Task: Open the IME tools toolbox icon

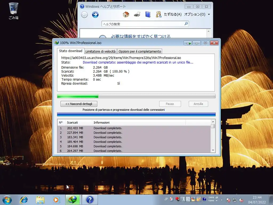Action: pos(198,199)
